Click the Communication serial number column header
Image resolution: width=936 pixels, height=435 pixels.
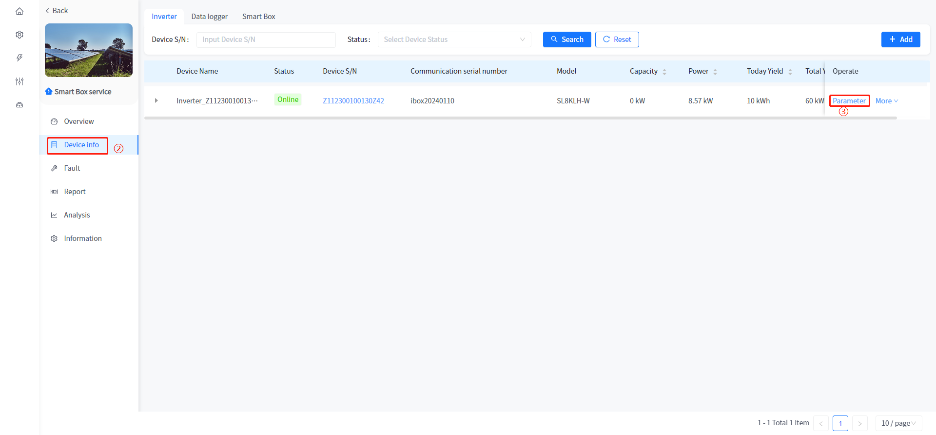(x=459, y=71)
